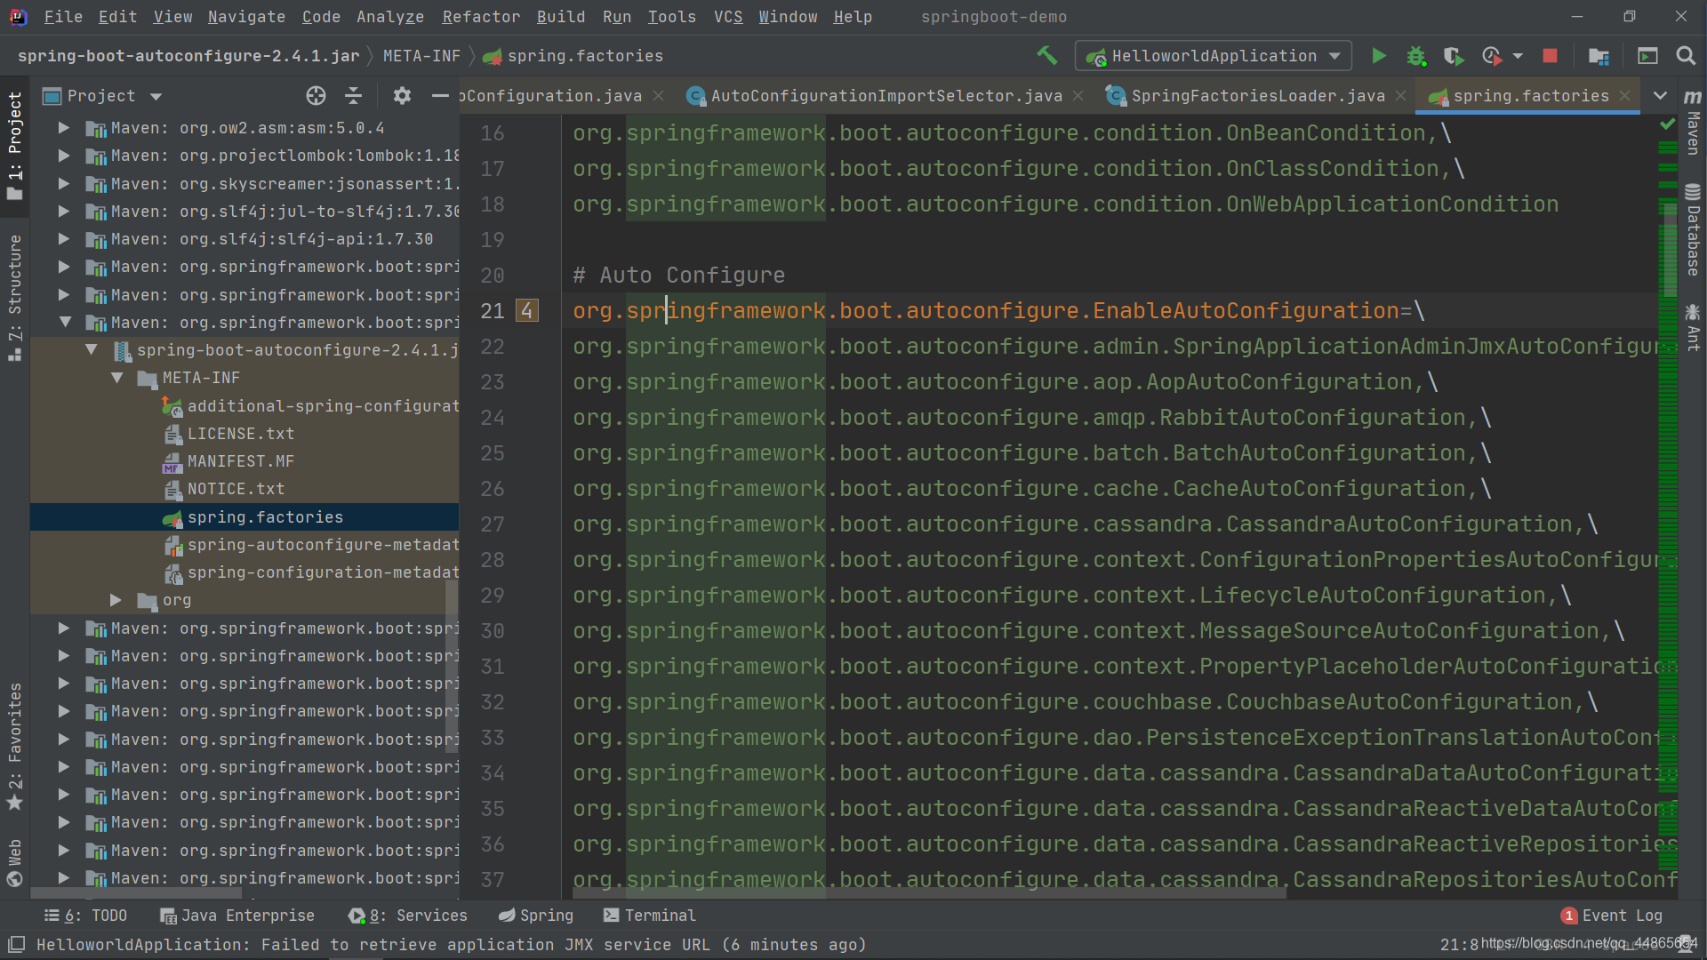1707x960 pixels.
Task: Open the profiler run icon
Action: 1492,56
